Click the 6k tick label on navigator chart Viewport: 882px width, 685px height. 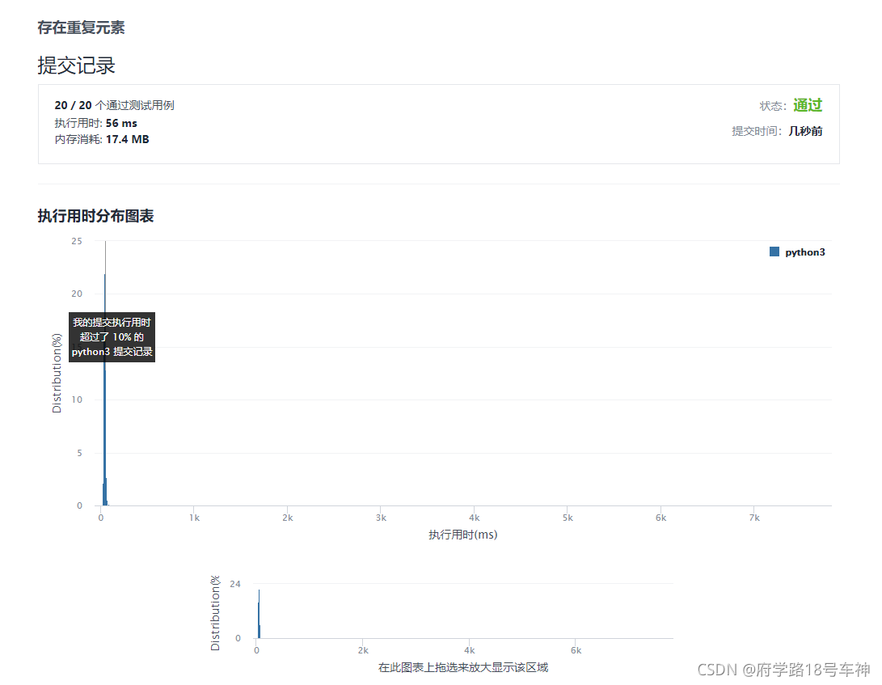(x=576, y=651)
